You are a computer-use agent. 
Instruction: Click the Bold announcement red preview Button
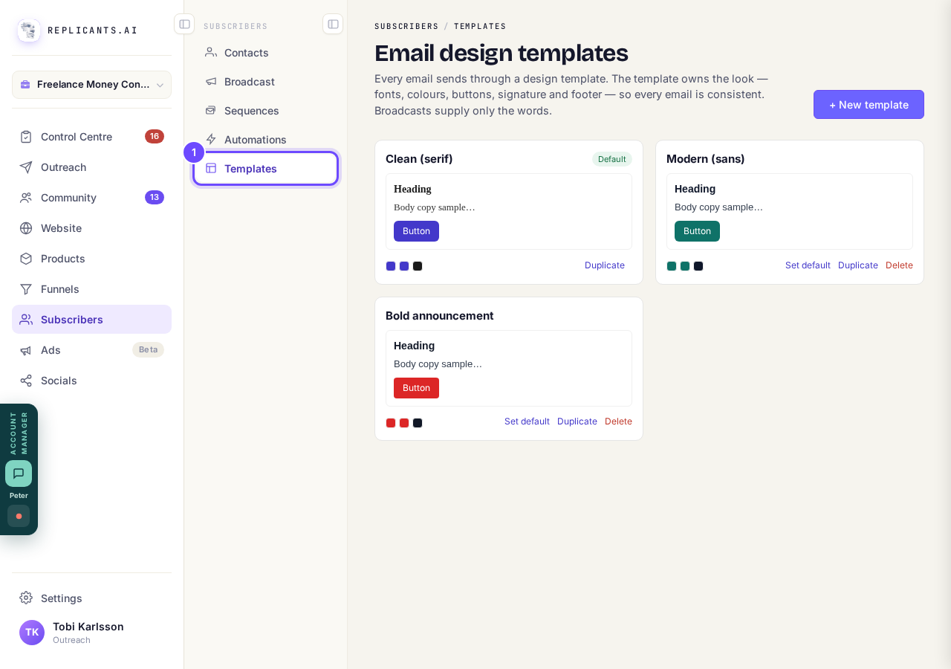point(416,388)
